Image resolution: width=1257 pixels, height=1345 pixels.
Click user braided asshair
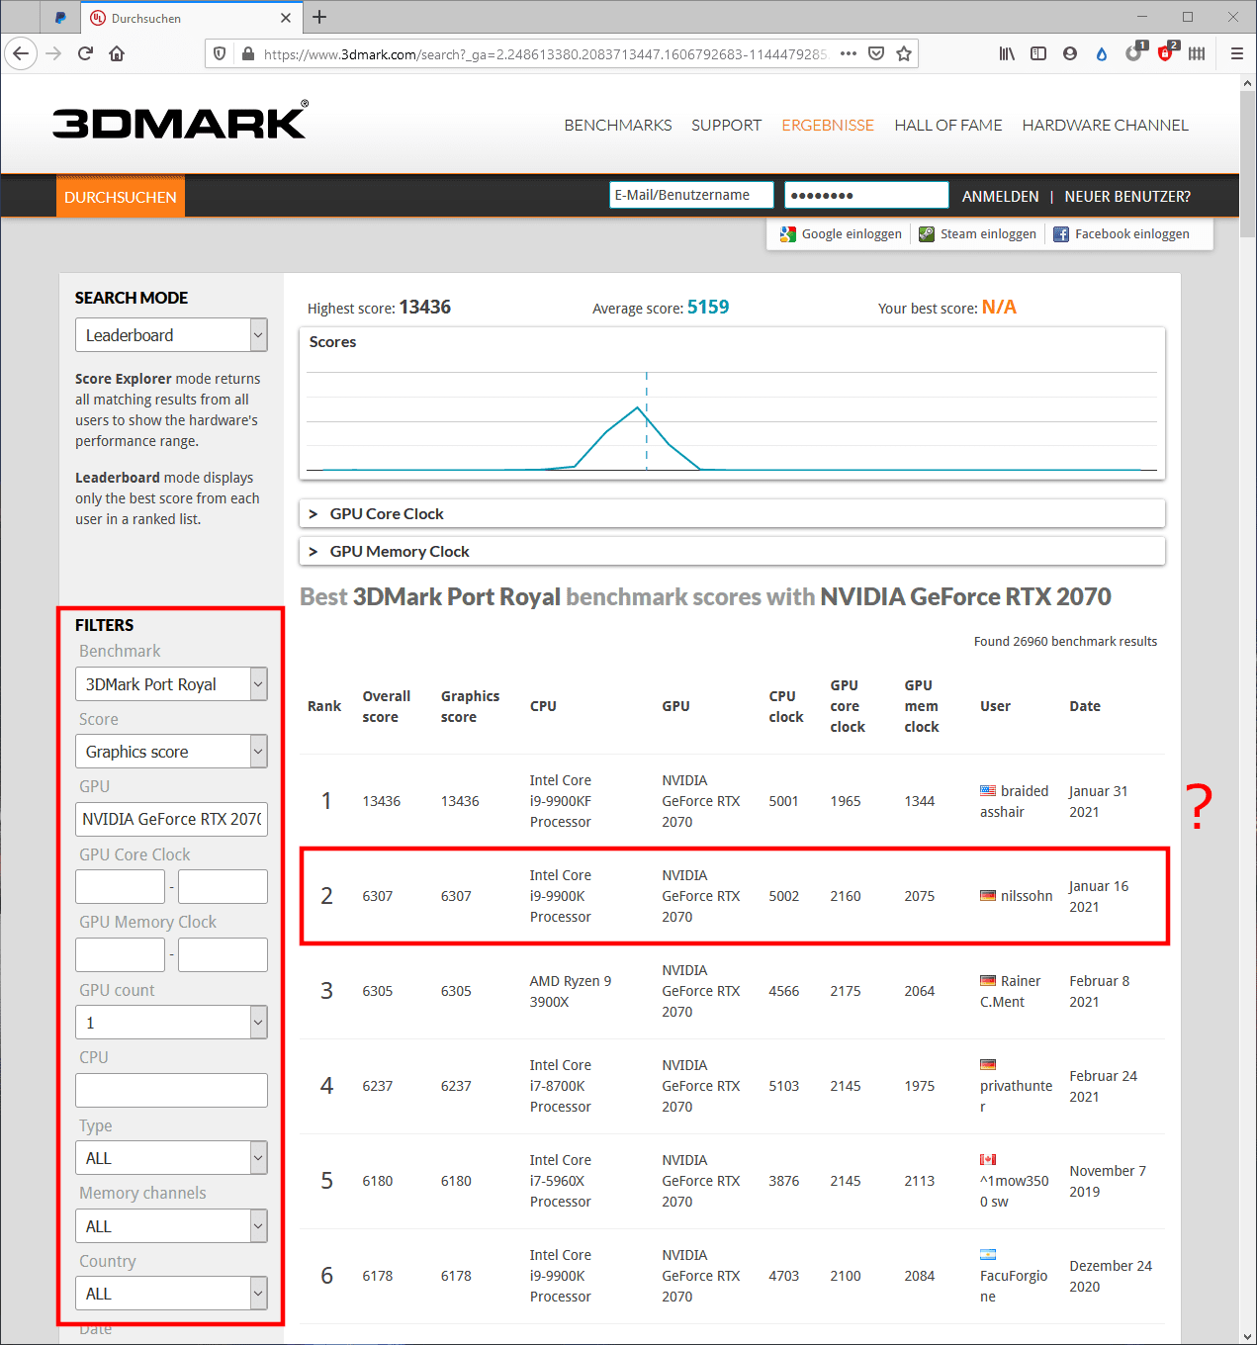(1014, 801)
